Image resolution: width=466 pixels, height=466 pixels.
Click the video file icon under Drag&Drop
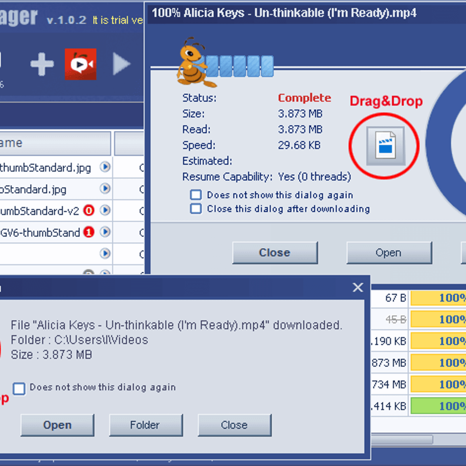coord(386,146)
